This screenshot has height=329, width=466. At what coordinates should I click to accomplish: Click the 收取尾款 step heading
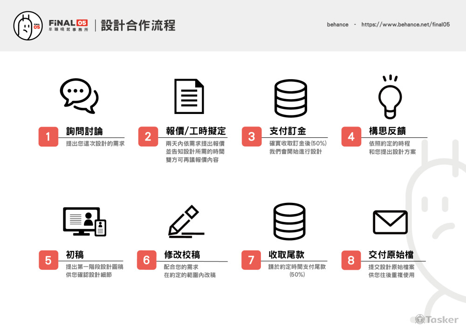click(x=286, y=255)
